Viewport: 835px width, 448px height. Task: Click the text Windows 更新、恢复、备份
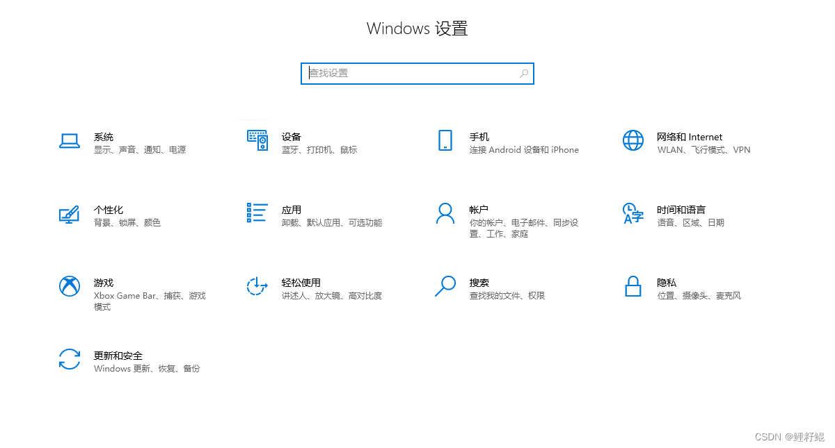click(147, 369)
